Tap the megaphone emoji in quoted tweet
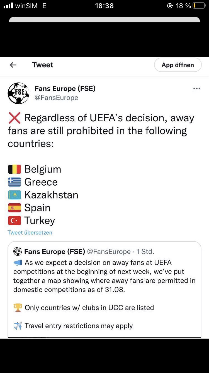209x373 pixels. (18, 263)
